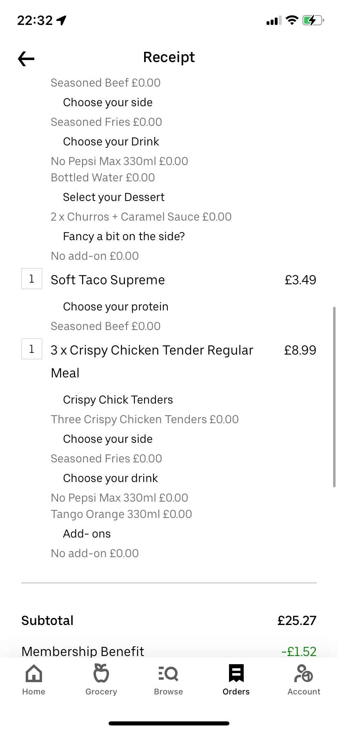This screenshot has width=338, height=732.
Task: Tap quantity box beside Crispy Chicken Tender Meal
Action: coord(32,349)
